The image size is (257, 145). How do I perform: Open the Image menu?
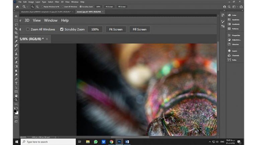[31, 2]
